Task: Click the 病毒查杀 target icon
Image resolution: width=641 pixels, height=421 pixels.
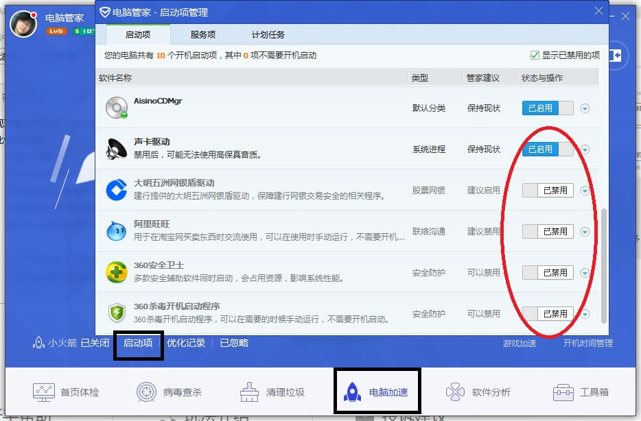Action: click(x=146, y=392)
